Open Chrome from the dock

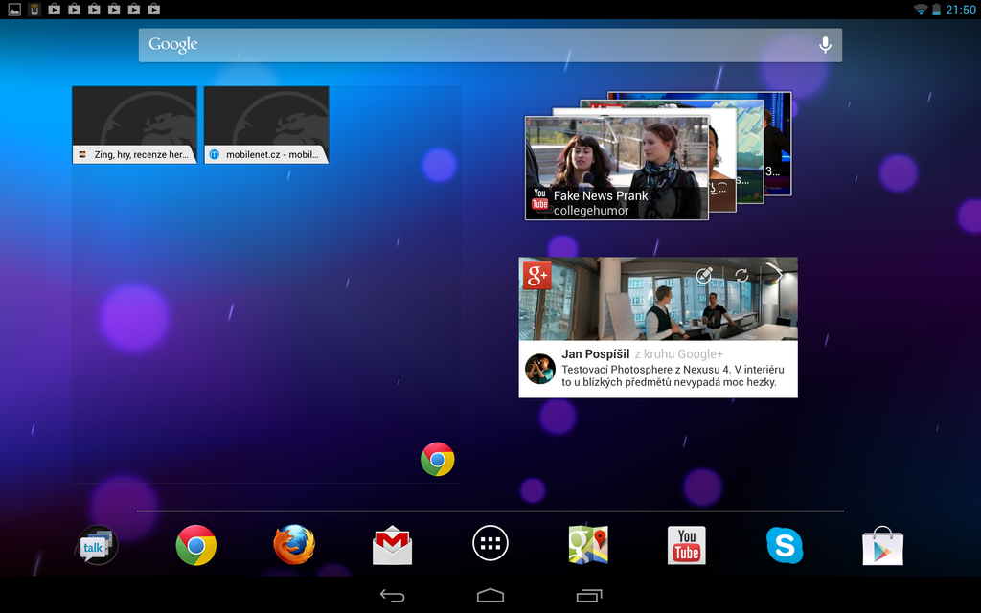[195, 544]
